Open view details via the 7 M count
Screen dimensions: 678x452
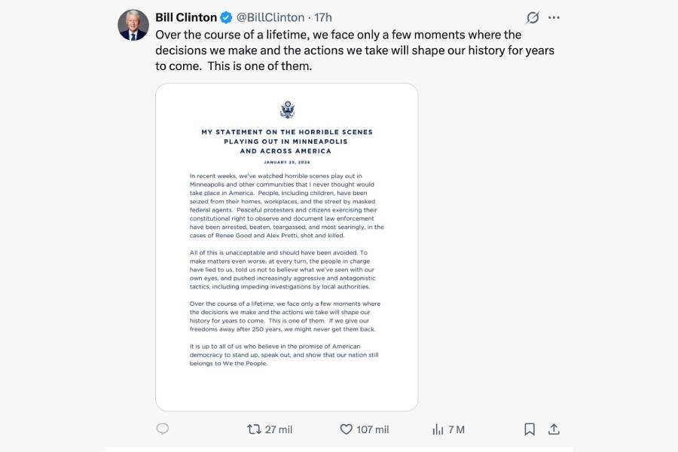pyautogui.click(x=457, y=429)
